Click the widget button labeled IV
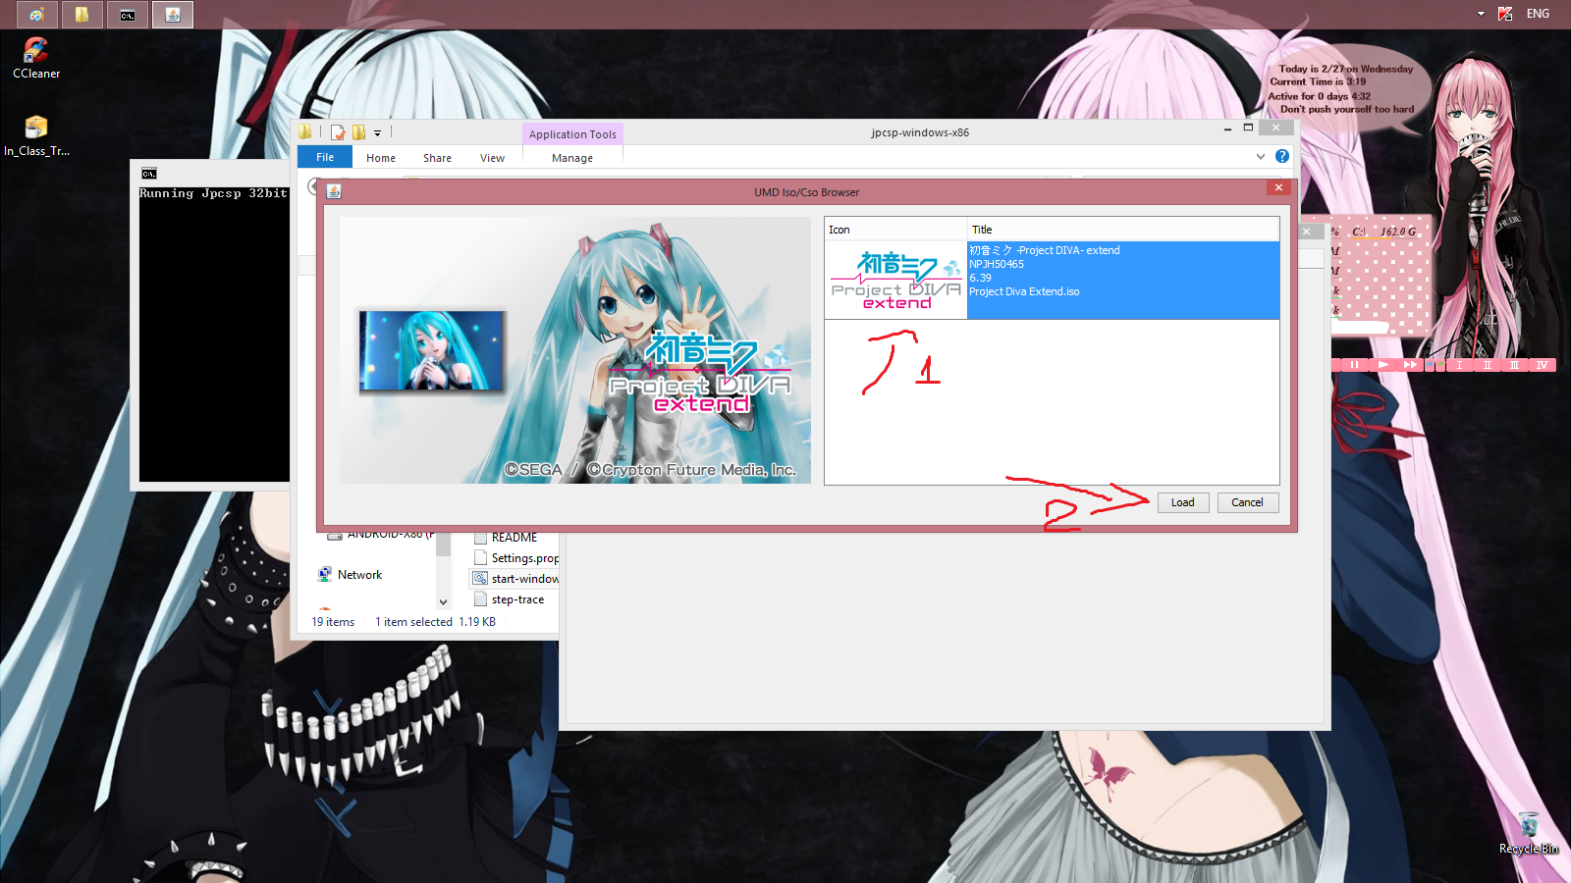Viewport: 1571px width, 883px height. [1542, 365]
